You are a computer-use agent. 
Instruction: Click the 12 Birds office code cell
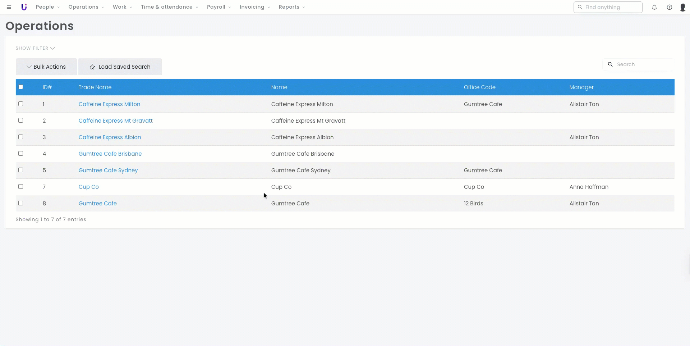pyautogui.click(x=473, y=204)
